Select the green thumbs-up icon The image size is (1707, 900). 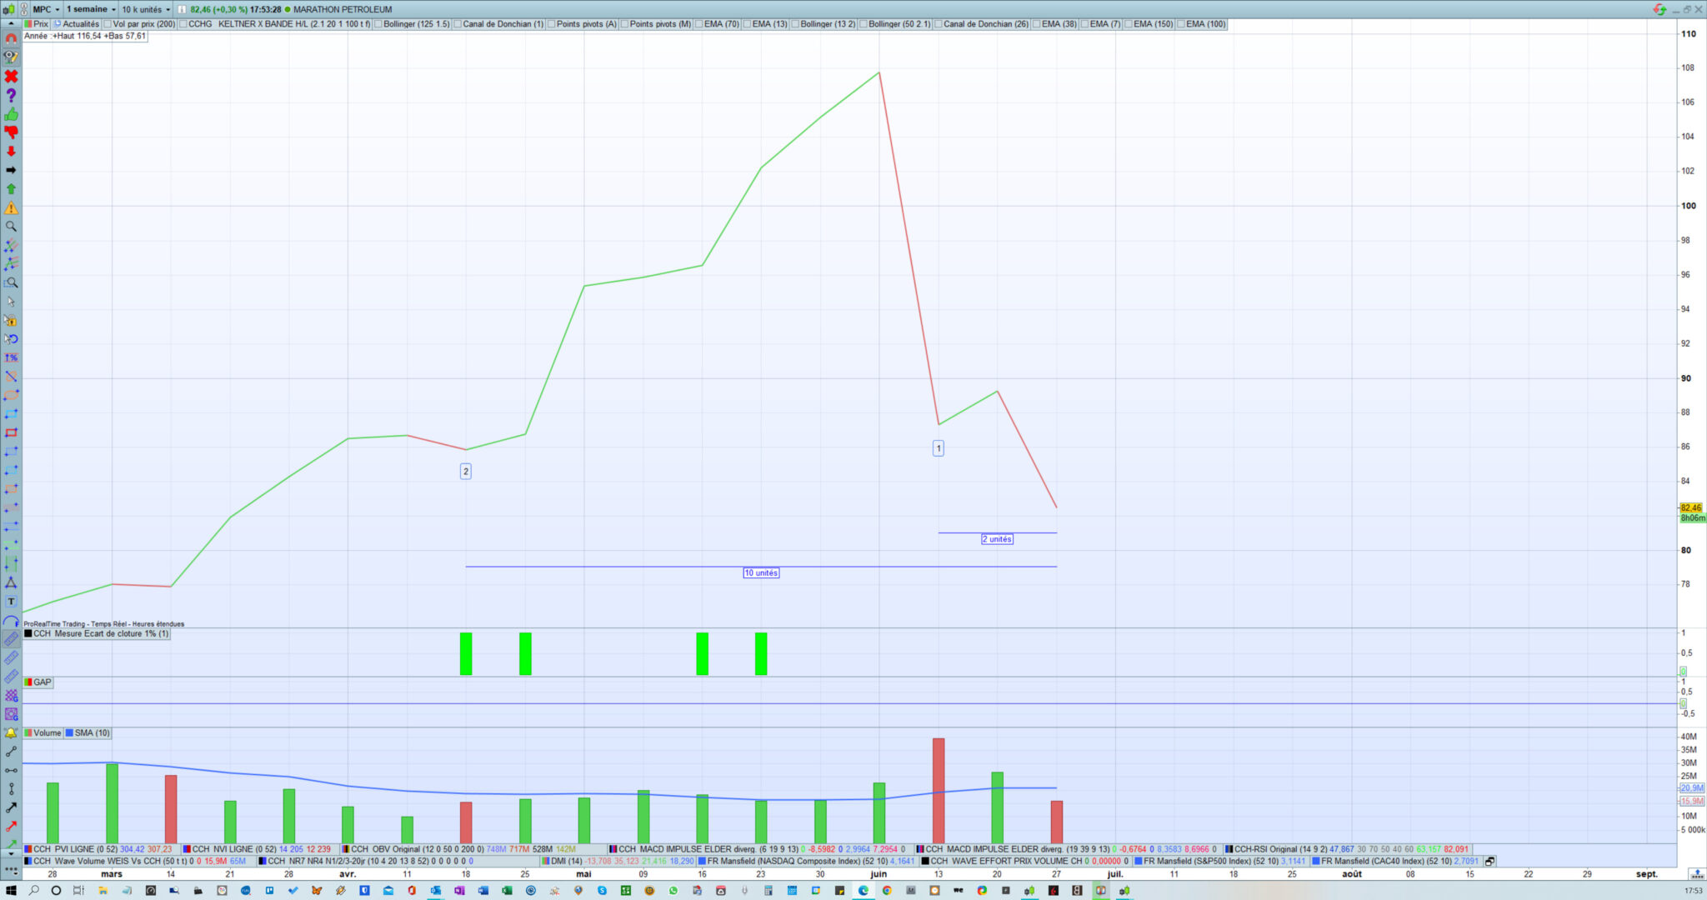pyautogui.click(x=11, y=114)
